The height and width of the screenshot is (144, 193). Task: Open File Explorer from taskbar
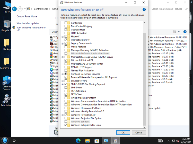[x=87, y=141]
